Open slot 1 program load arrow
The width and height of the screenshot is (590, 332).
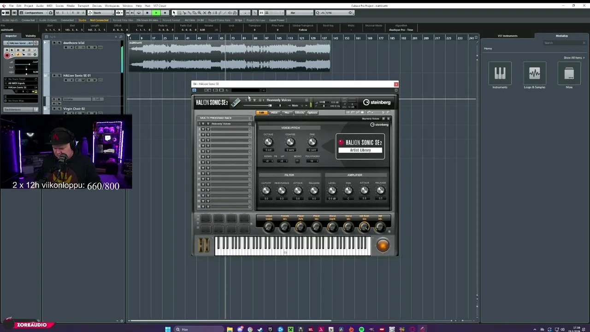pos(250,124)
